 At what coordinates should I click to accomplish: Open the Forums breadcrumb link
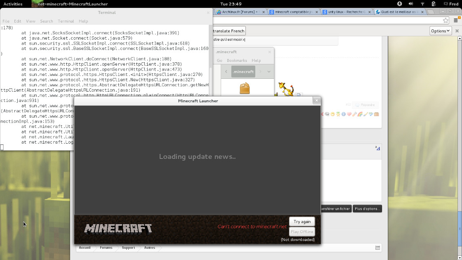(106, 248)
